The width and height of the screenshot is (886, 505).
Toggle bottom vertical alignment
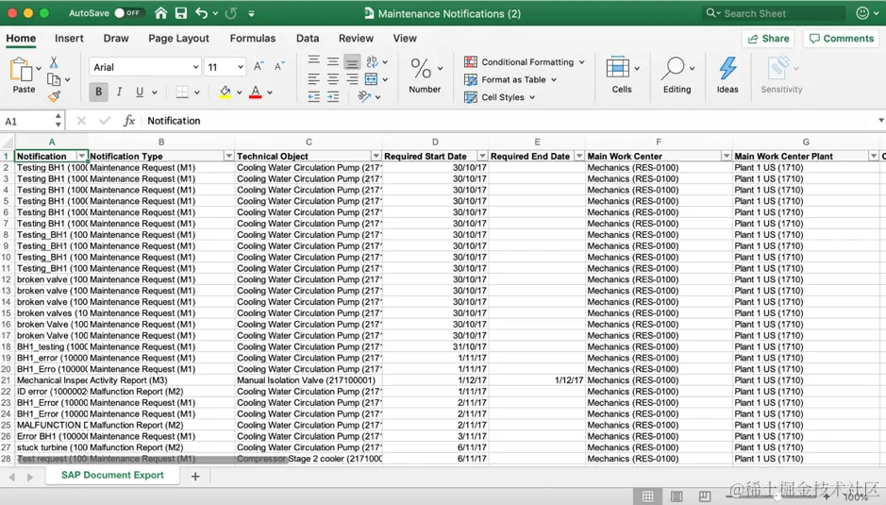(352, 61)
